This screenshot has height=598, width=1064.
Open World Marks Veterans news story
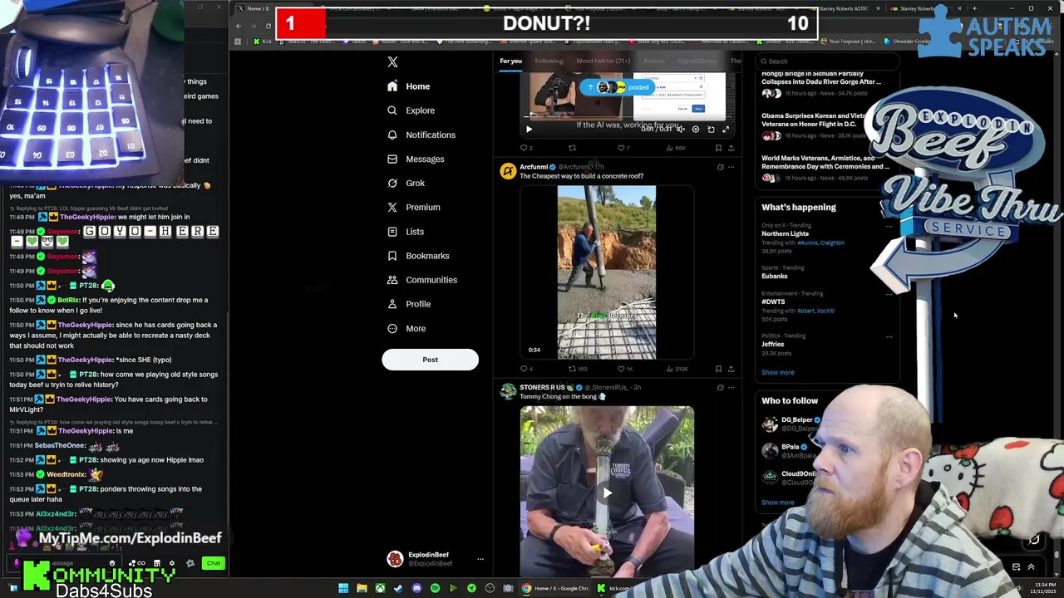[x=825, y=168]
